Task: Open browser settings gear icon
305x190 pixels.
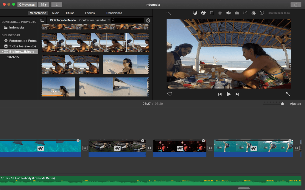Action: 148,20
